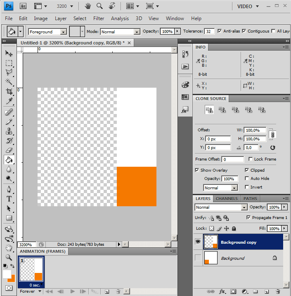Click the Reset Transform icon in Clone Source

[272, 147]
